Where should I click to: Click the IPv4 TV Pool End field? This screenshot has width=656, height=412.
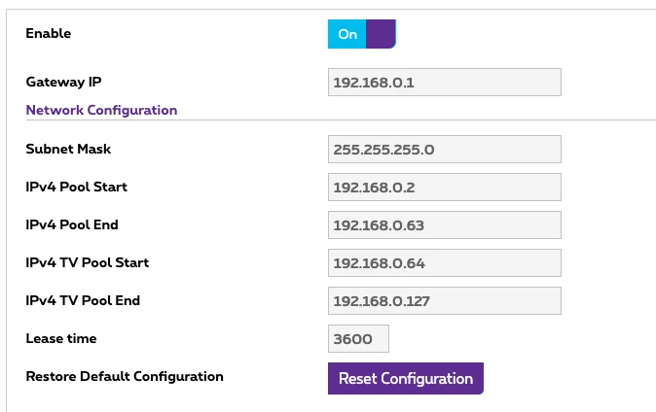point(445,301)
